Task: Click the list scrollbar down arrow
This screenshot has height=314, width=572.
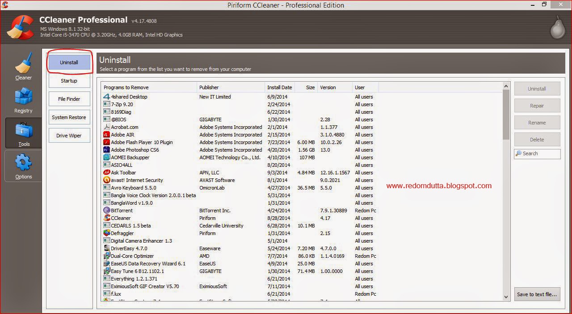Action: click(x=506, y=297)
